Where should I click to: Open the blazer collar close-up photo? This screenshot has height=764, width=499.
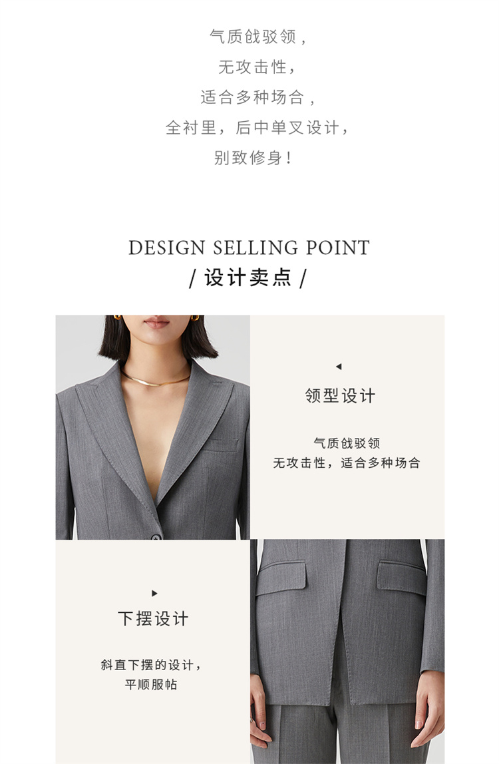pyautogui.click(x=152, y=427)
